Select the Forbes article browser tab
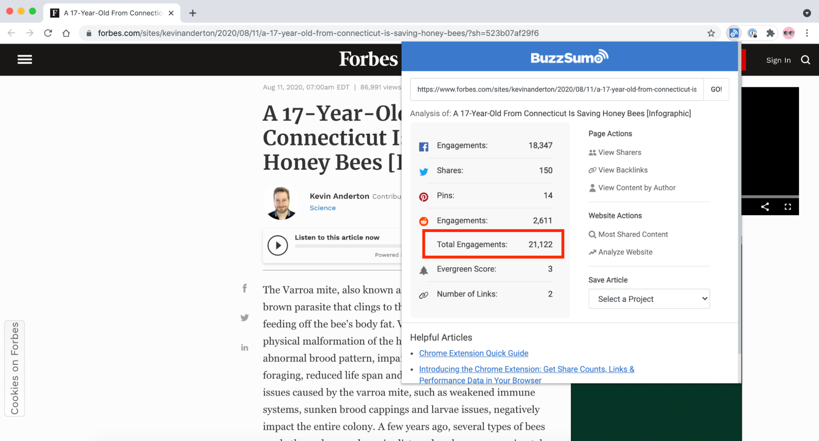 point(111,13)
